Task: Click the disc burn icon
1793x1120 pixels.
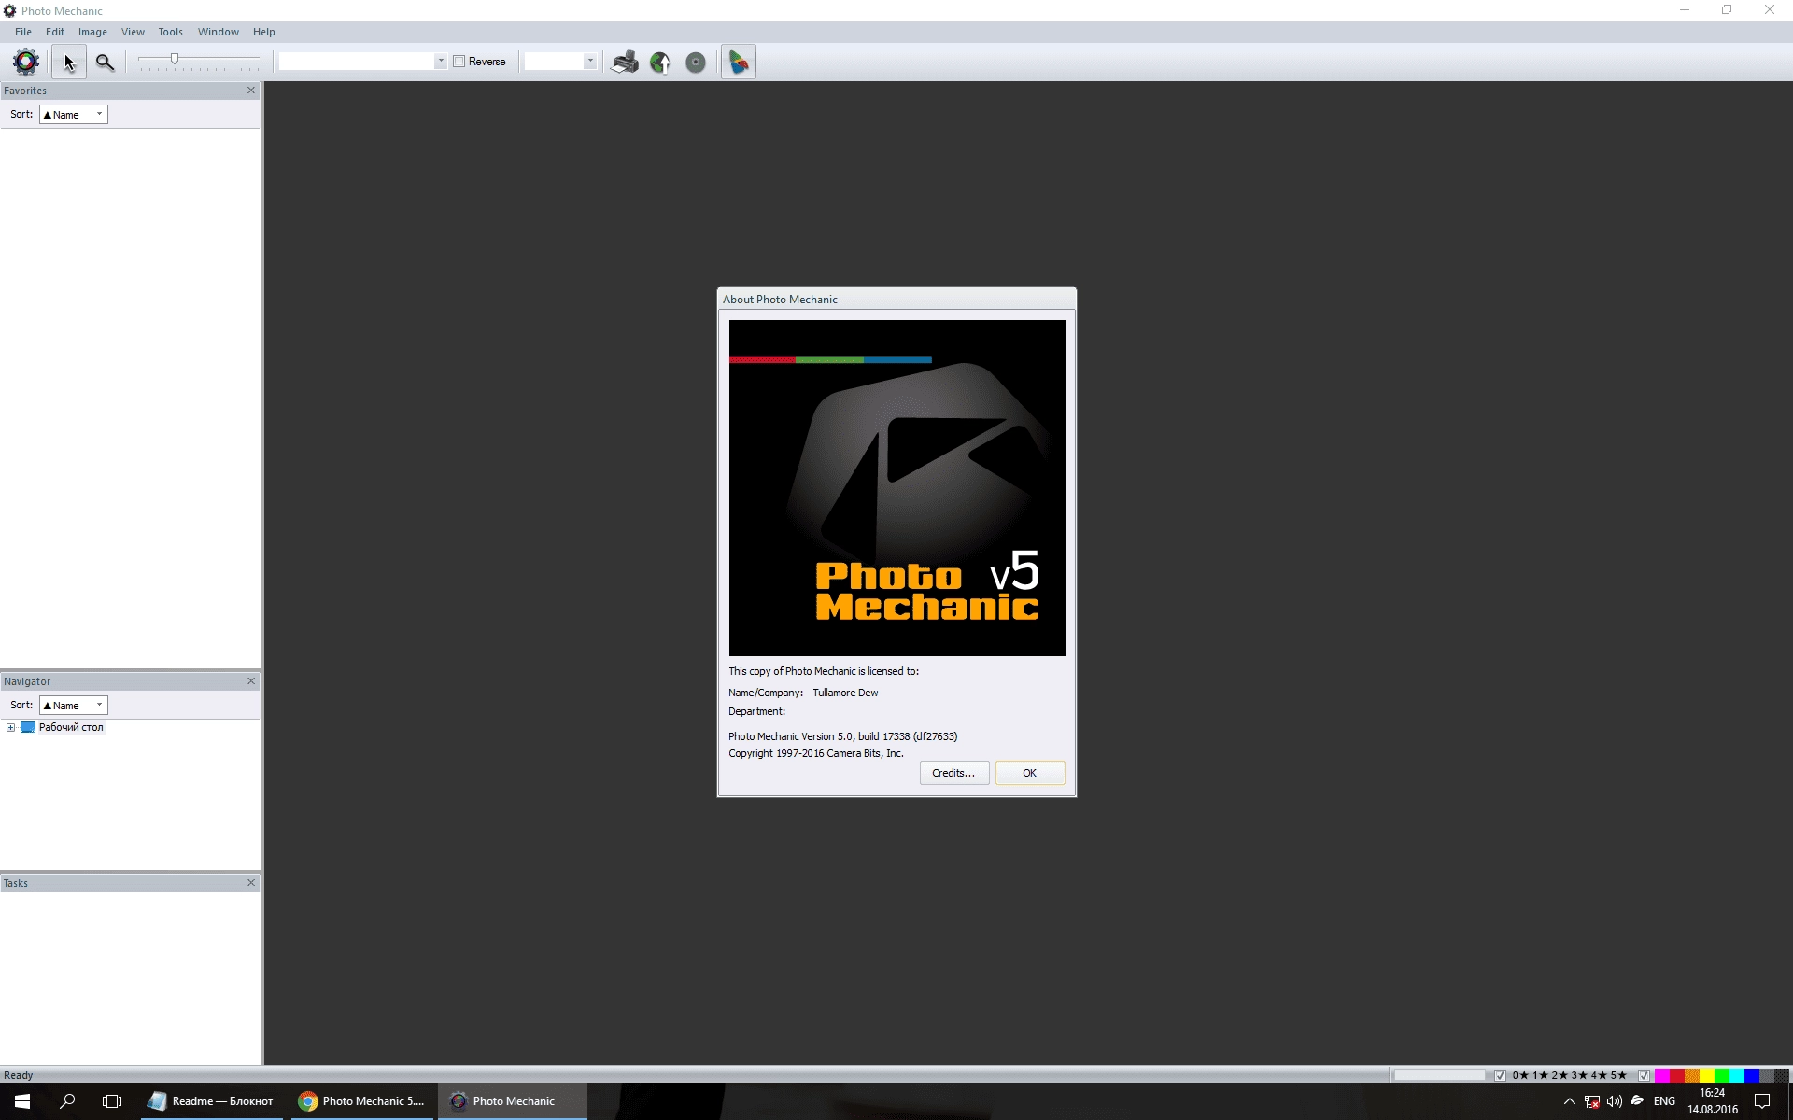Action: [696, 62]
